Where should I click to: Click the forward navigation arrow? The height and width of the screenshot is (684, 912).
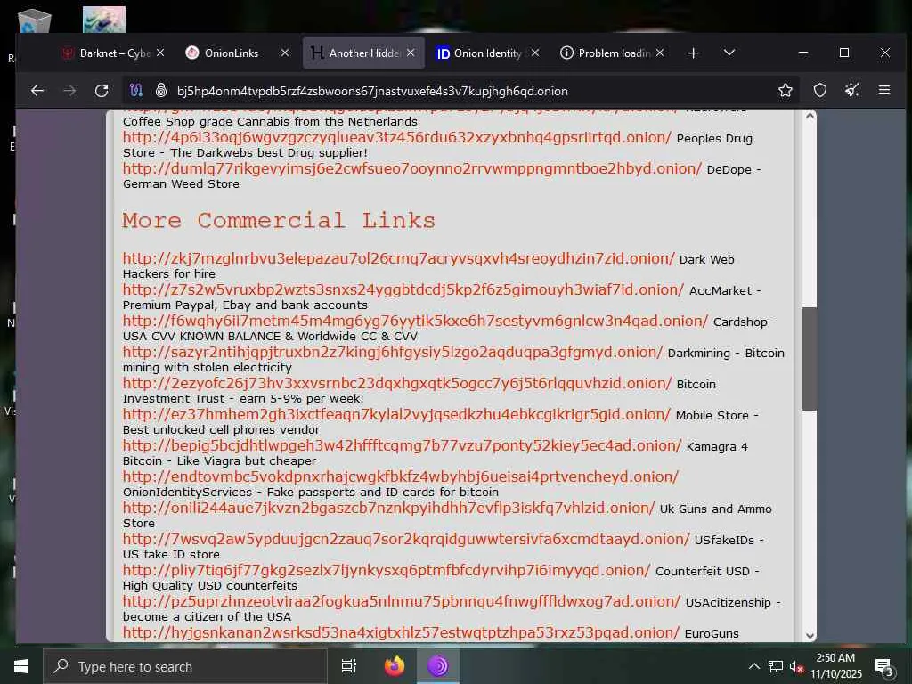tap(69, 91)
